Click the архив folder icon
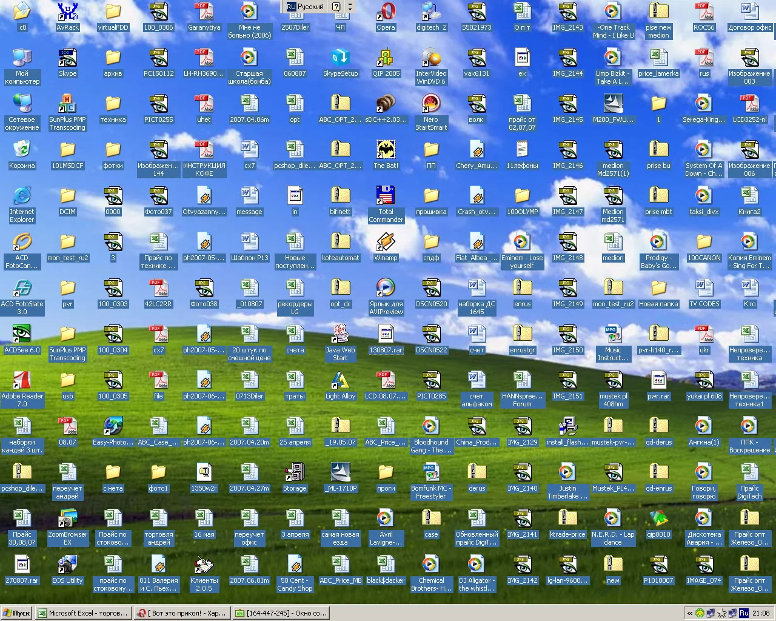Viewport: 776px width, 621px height. click(113, 62)
